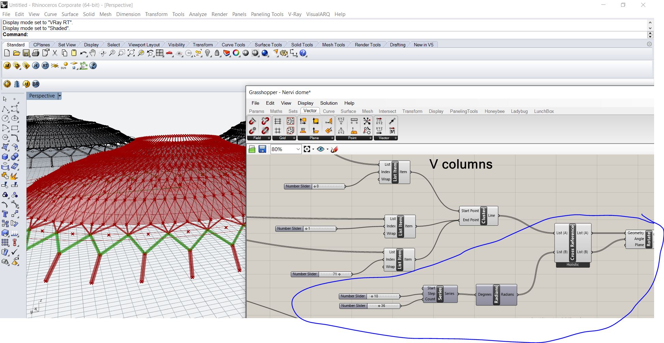Click the Series component on canvas

click(440, 294)
